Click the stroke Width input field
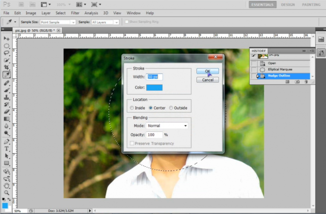Viewport: 326px width, 214px height. (155, 77)
